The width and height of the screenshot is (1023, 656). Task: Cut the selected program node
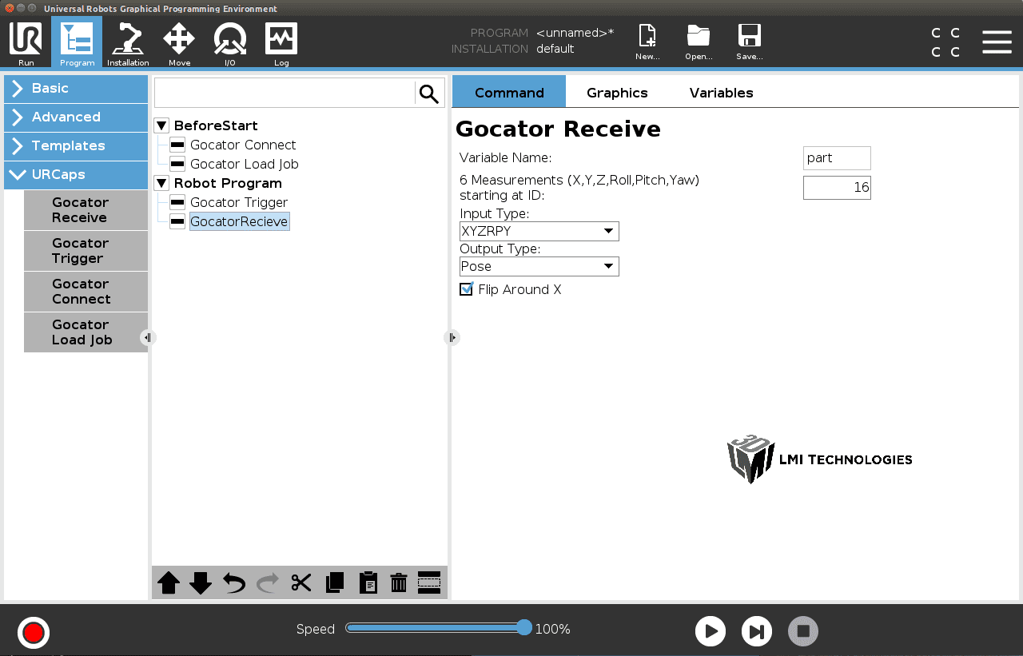301,582
